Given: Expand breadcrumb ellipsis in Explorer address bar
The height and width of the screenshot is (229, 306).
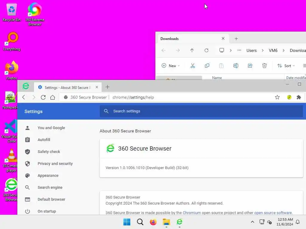Looking at the screenshot, I should [239, 50].
